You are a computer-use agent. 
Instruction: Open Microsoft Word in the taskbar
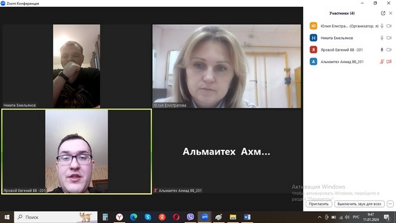point(247,217)
